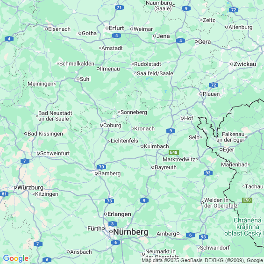Click the Erfurt city marker
264x264 pixels.
107,28
